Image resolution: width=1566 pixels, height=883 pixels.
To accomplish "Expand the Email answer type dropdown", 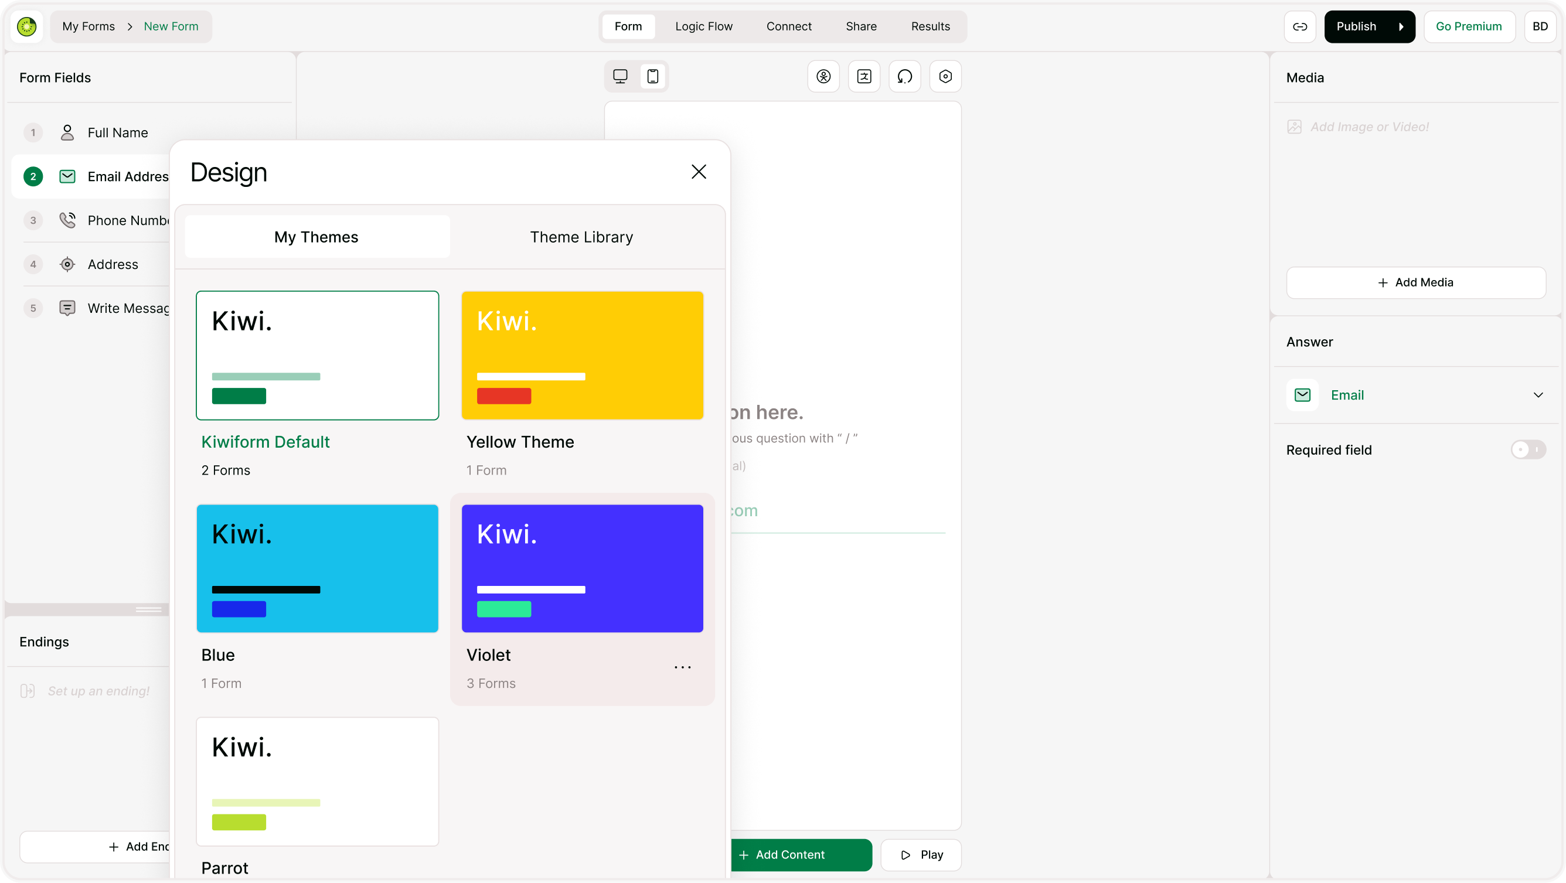I will click(1538, 394).
